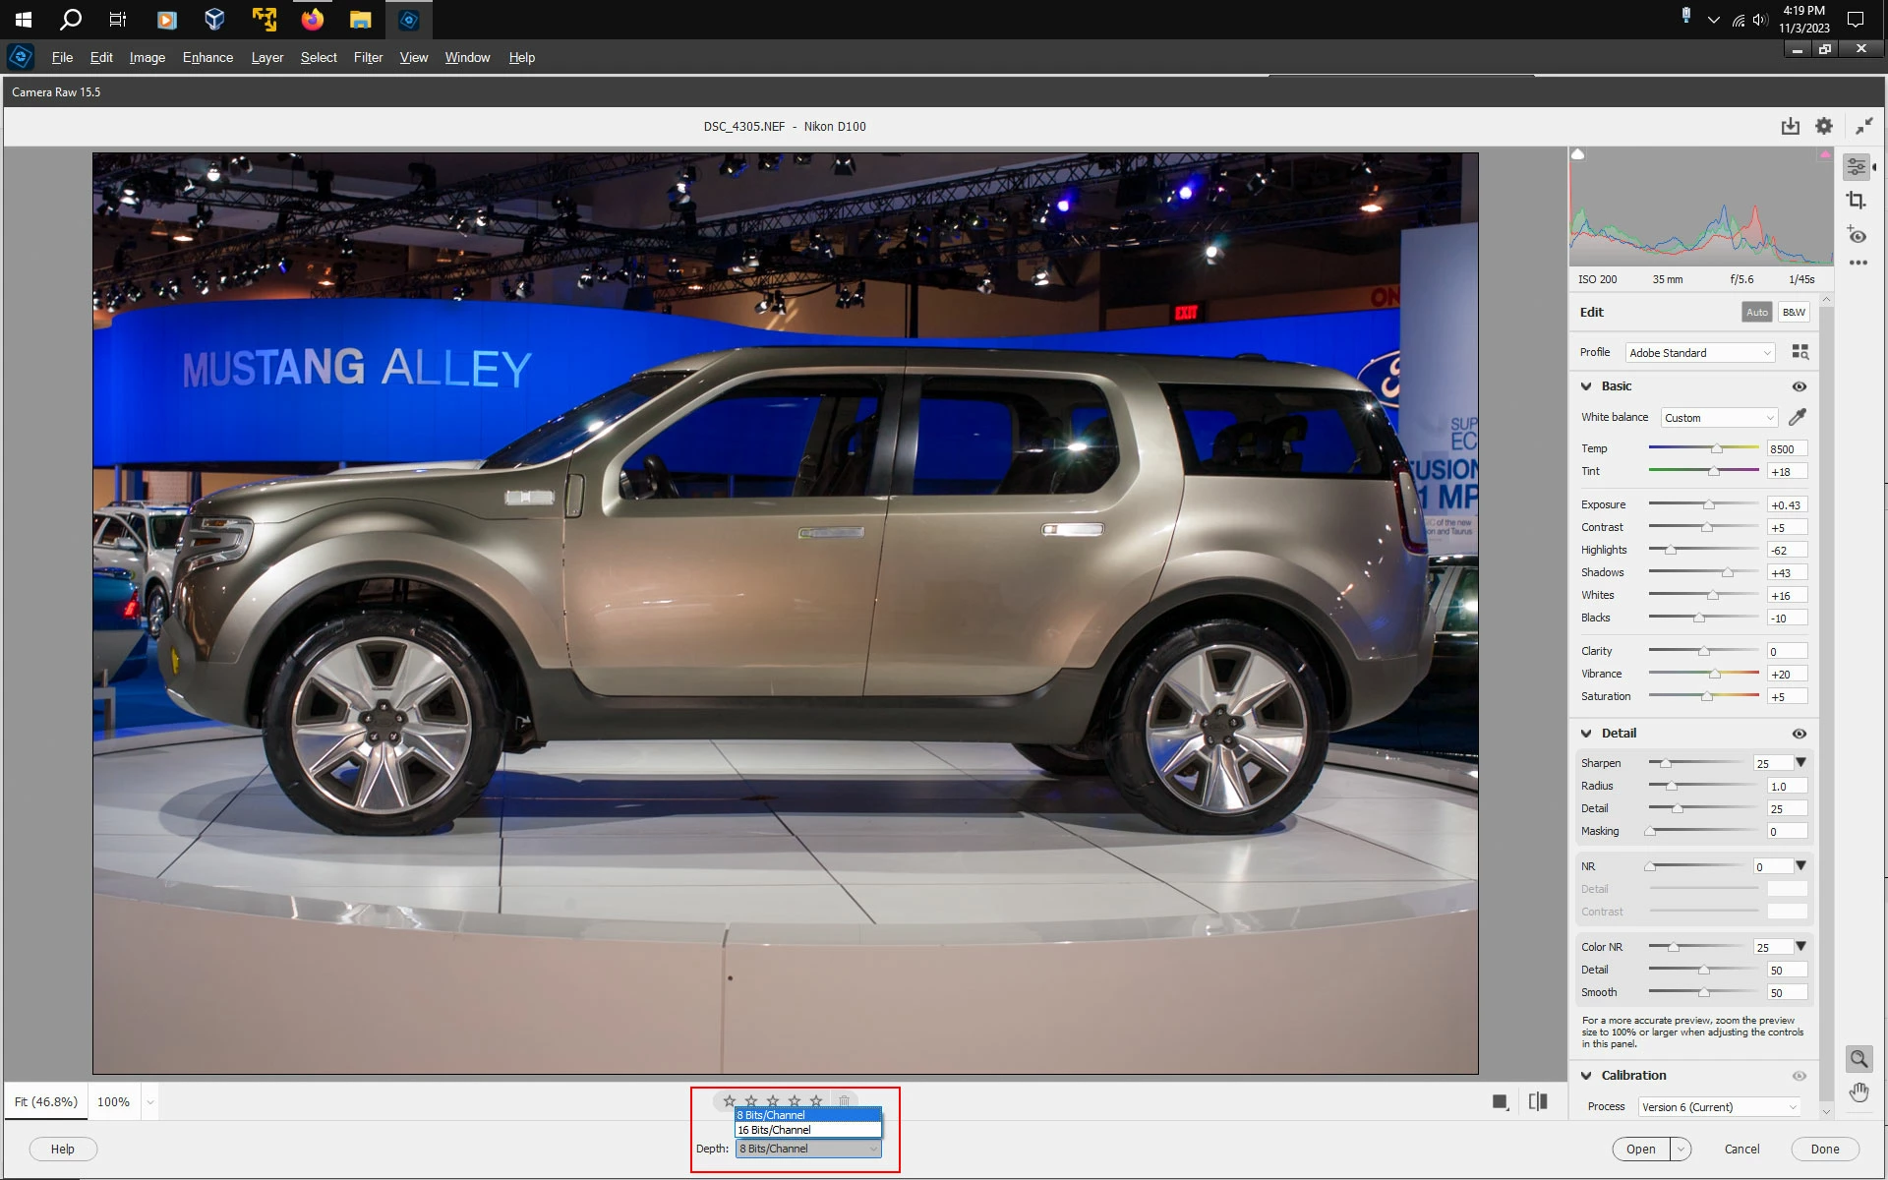The image size is (1888, 1180).
Task: Open the profile browser grid icon
Action: pos(1800,352)
